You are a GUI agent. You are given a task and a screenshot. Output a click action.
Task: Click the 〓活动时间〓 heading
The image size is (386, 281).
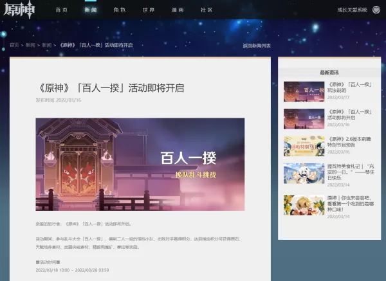point(48,262)
